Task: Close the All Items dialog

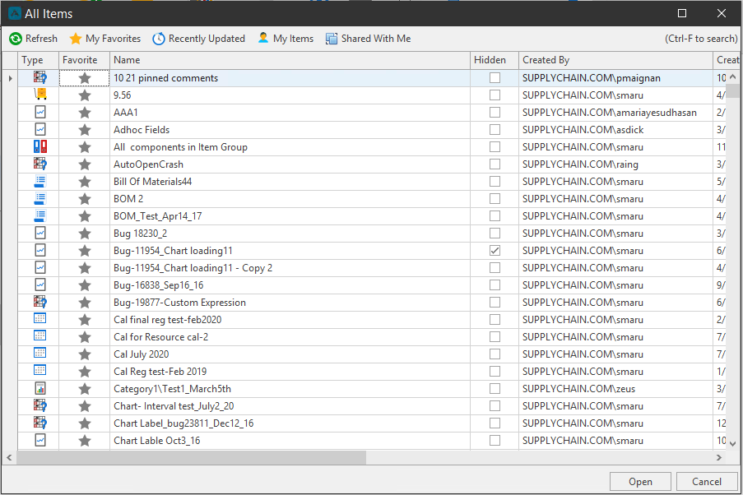Action: [x=722, y=13]
